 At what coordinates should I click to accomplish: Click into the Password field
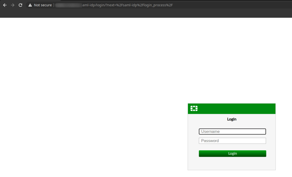232,141
